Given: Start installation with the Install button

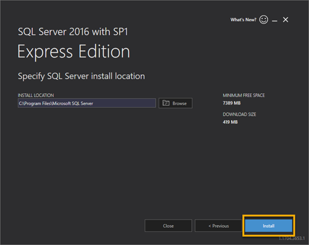Looking at the screenshot, I should [269, 226].
